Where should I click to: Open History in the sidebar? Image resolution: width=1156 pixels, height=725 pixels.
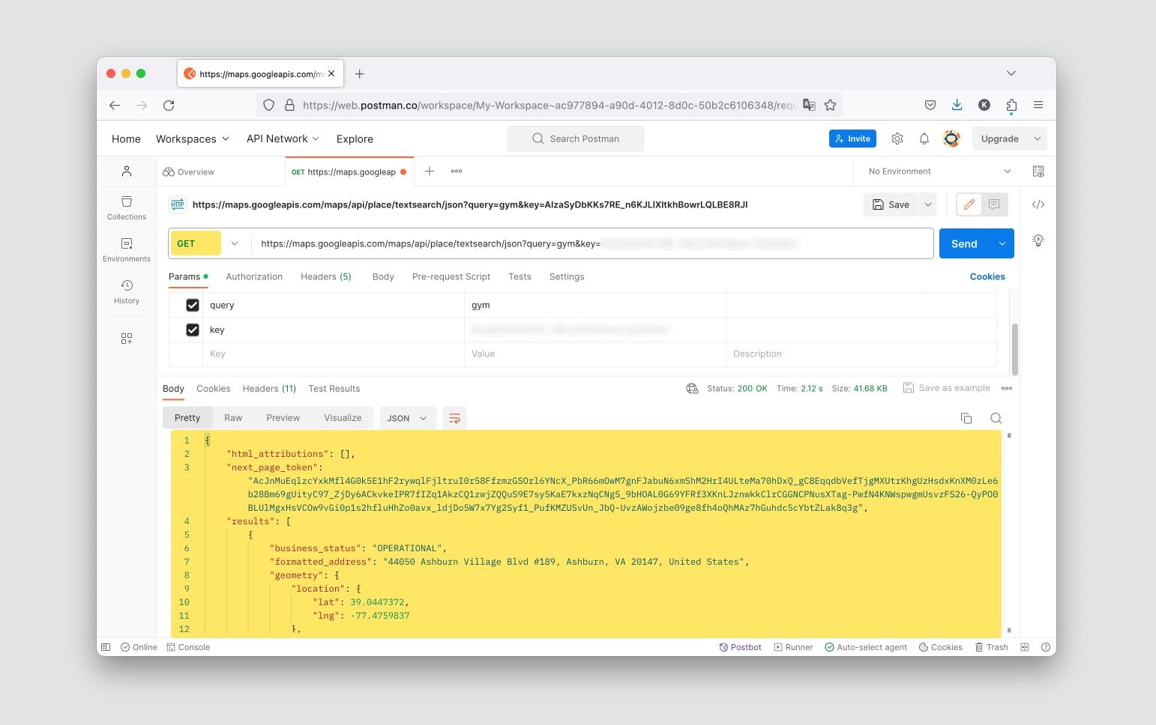(127, 292)
